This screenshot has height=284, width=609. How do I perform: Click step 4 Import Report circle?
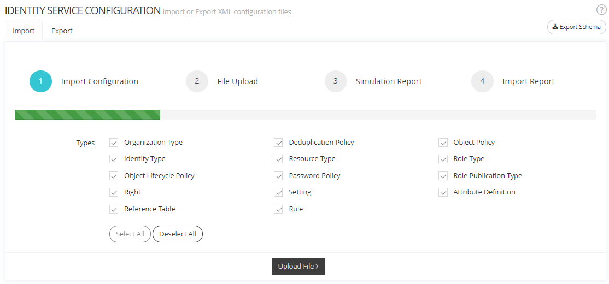coord(482,81)
